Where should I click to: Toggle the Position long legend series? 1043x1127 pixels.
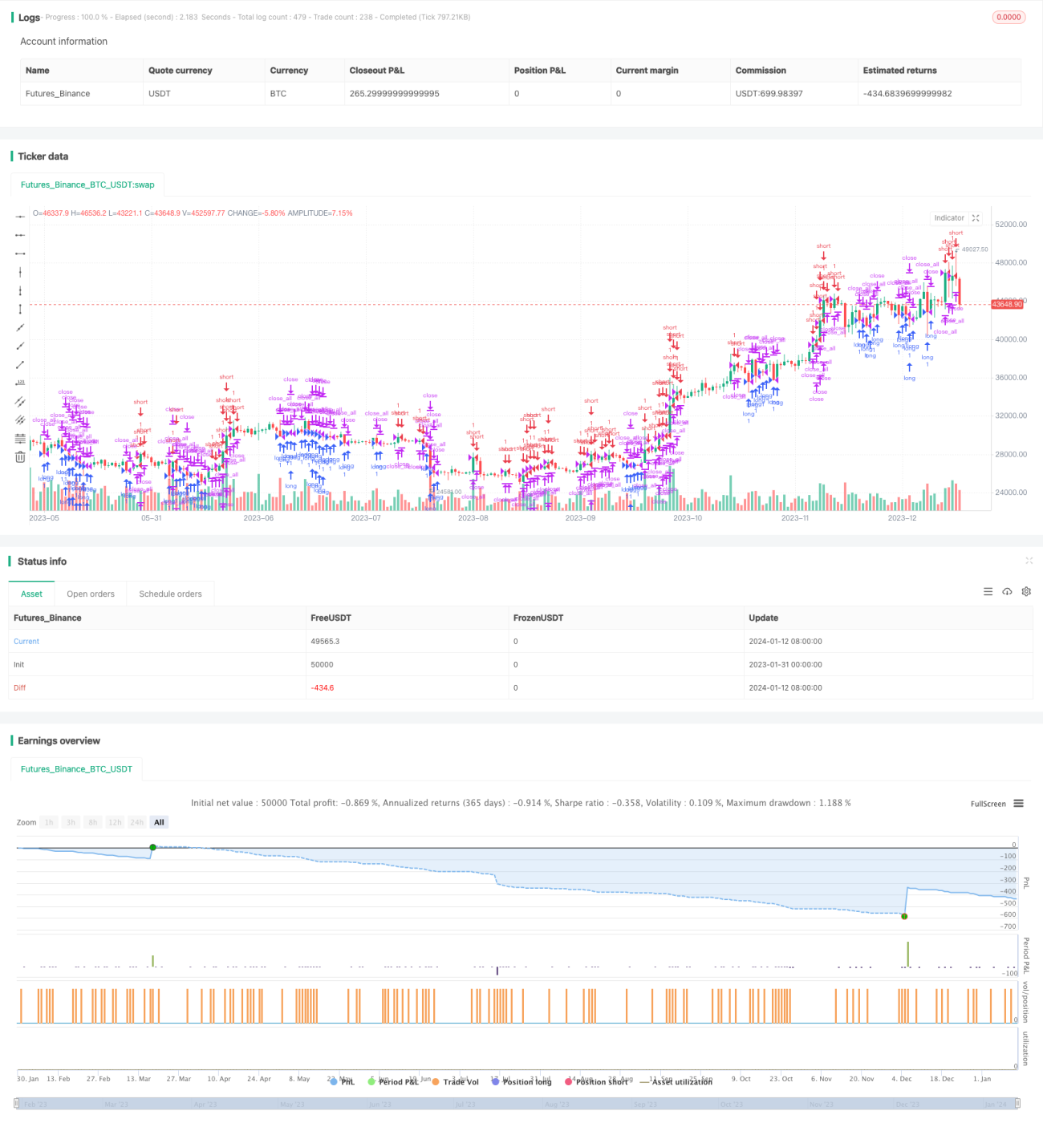coord(521,1081)
